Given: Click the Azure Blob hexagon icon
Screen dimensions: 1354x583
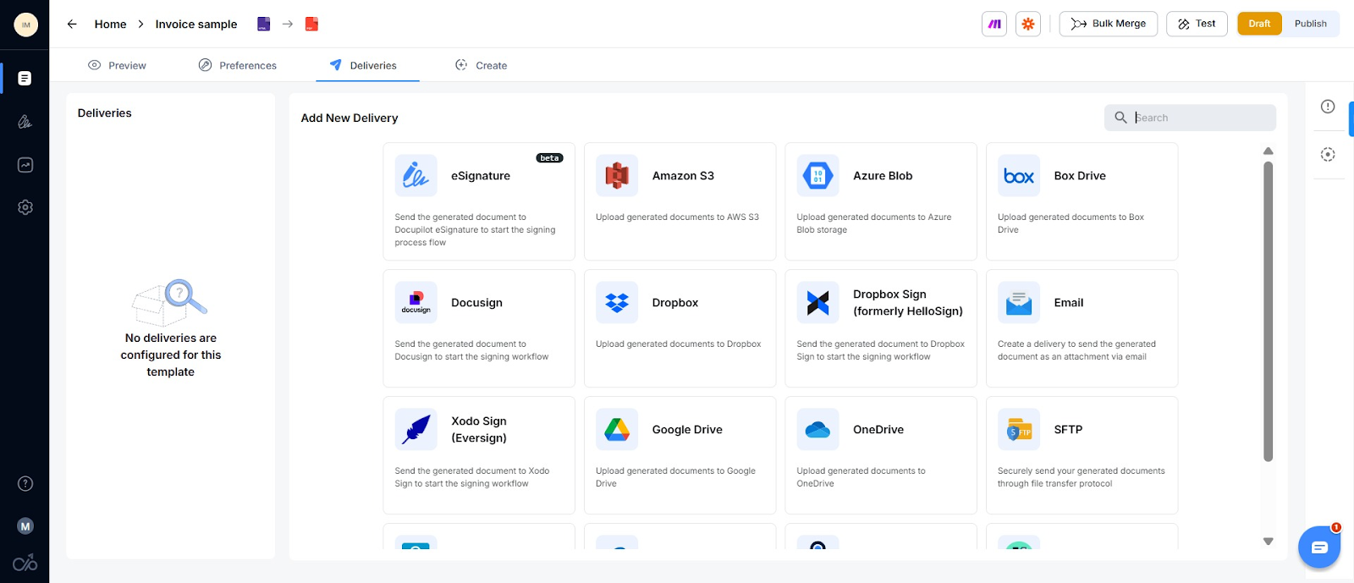Looking at the screenshot, I should (x=817, y=176).
